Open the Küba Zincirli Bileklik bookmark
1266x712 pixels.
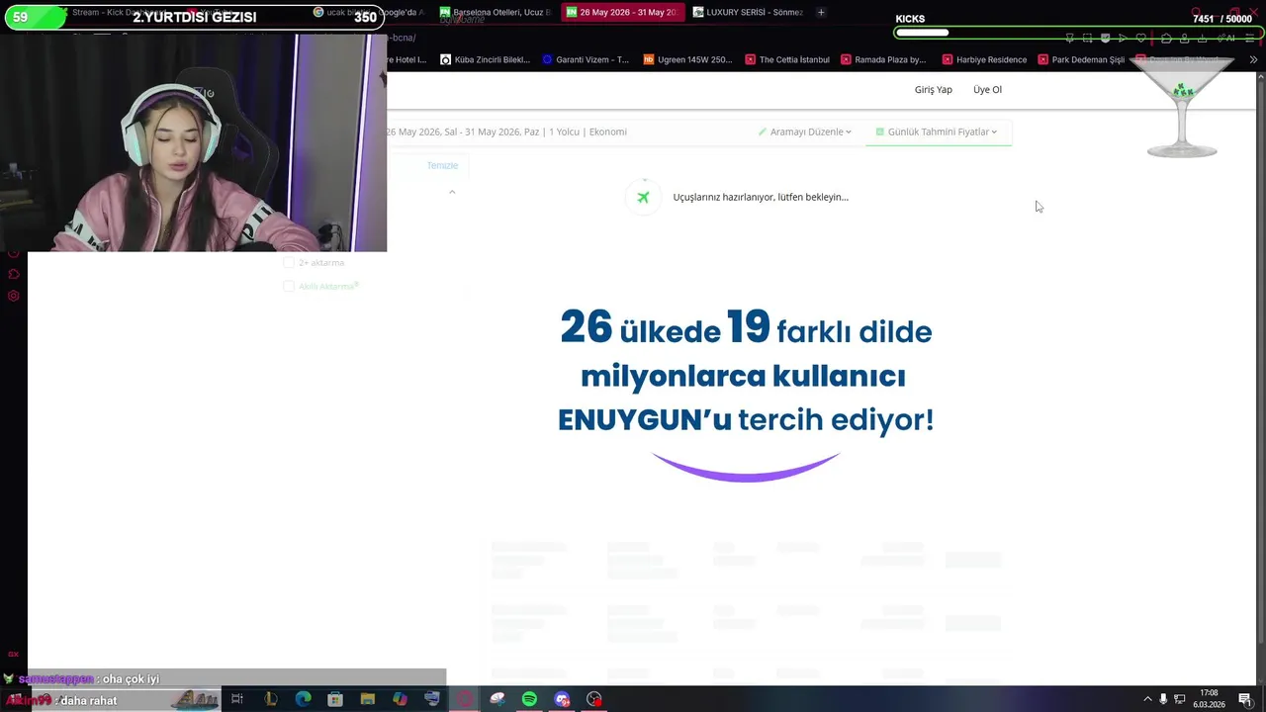(x=486, y=59)
